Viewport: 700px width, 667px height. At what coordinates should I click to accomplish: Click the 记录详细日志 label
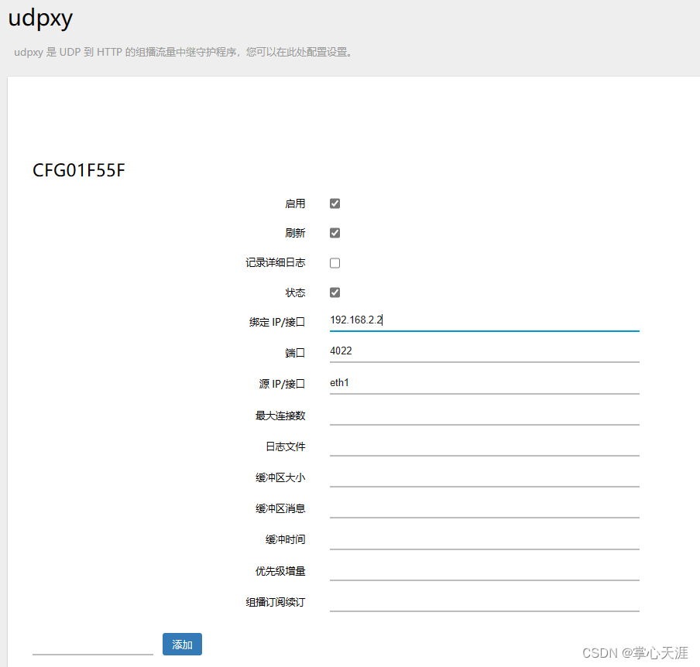[x=276, y=263]
